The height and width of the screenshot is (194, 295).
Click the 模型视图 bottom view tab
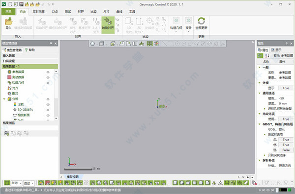coord(73,177)
